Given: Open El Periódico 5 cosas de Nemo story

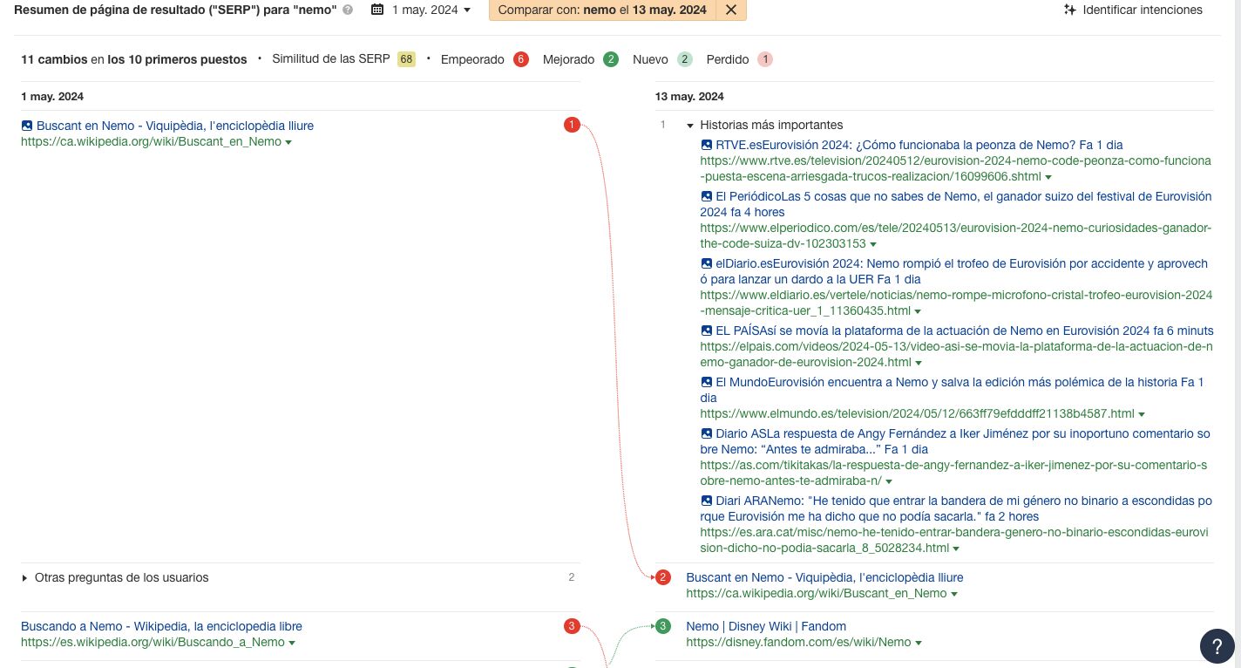Looking at the screenshot, I should point(956,204).
